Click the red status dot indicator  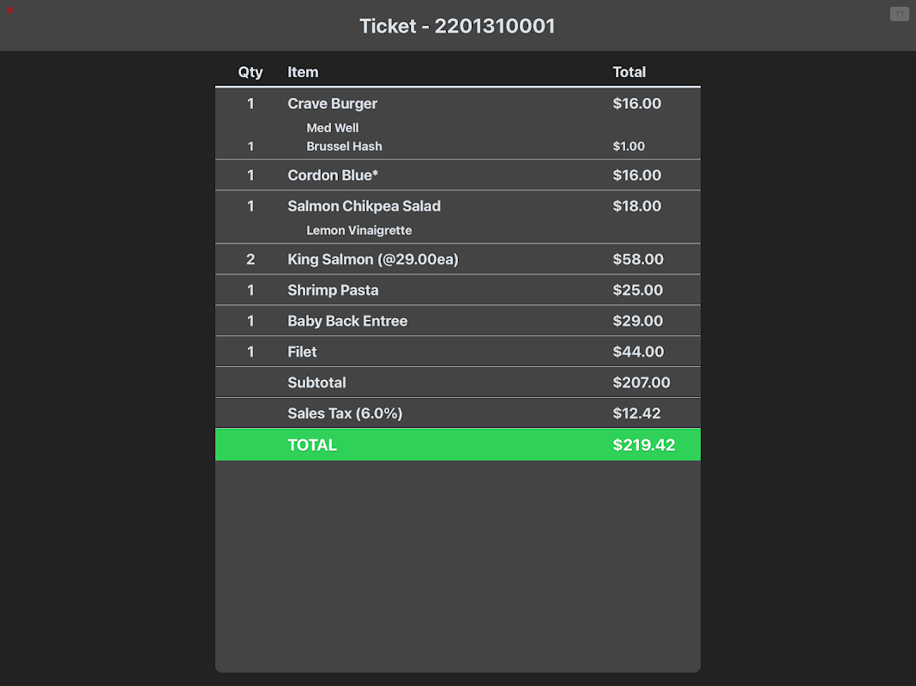(10, 10)
